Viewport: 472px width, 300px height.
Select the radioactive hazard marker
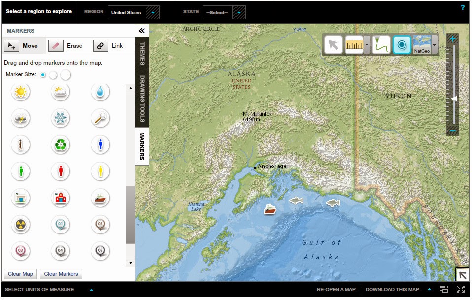[20, 225]
